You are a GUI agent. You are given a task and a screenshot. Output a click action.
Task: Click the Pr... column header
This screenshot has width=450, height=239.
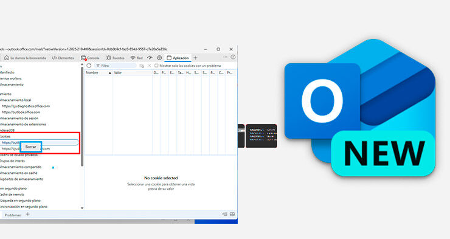230,73
